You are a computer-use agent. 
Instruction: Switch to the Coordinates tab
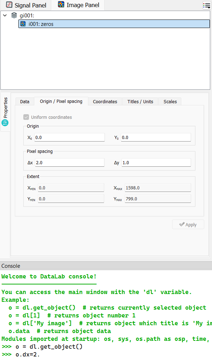[105, 101]
